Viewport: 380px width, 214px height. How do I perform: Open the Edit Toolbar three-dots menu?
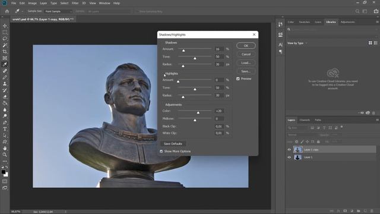(x=5, y=161)
